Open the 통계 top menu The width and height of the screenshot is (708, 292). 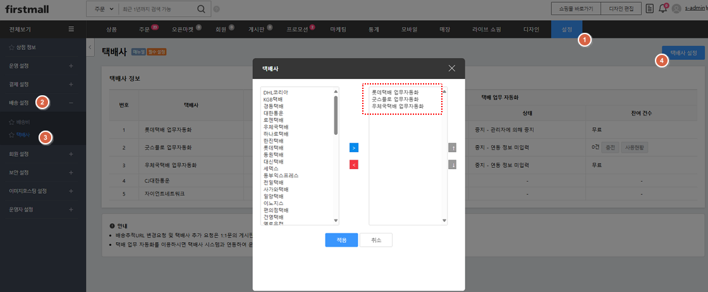click(374, 29)
